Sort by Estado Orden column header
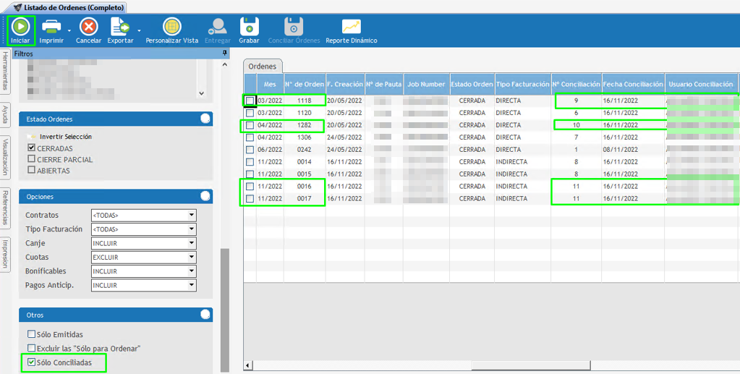This screenshot has height=374, width=740. pos(472,84)
